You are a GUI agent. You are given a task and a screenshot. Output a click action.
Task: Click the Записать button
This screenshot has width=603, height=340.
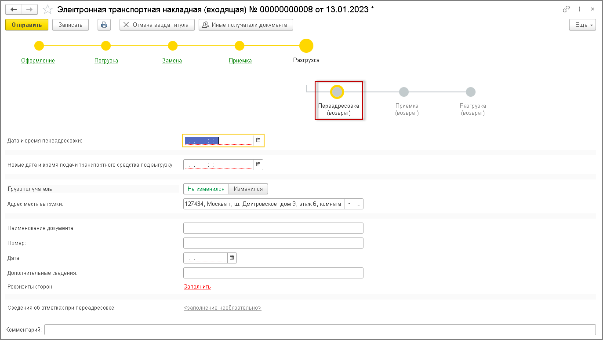tap(70, 25)
